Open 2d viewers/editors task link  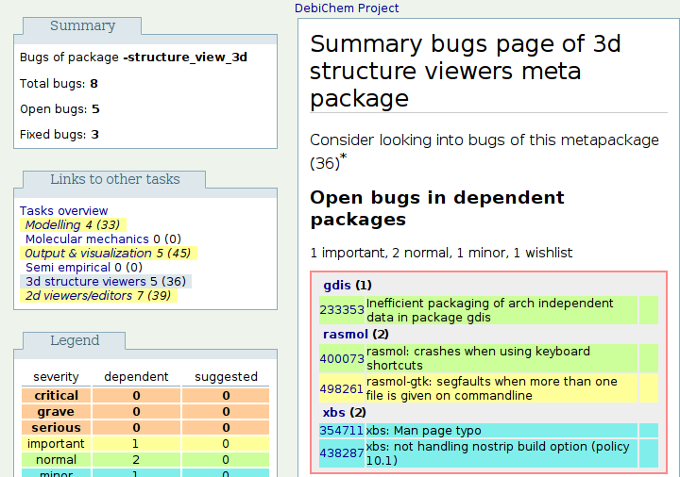(87, 295)
